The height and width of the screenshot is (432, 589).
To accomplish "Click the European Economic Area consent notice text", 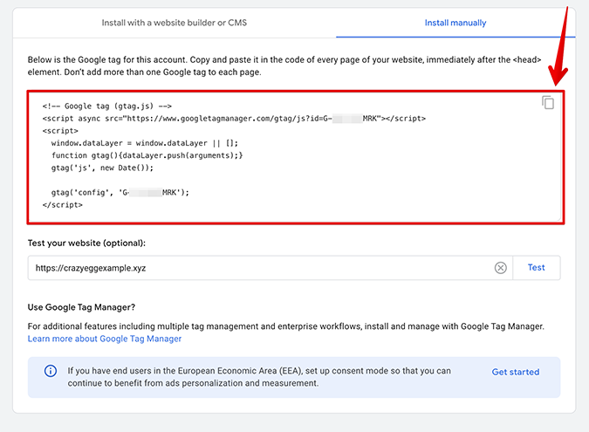I will (x=259, y=377).
